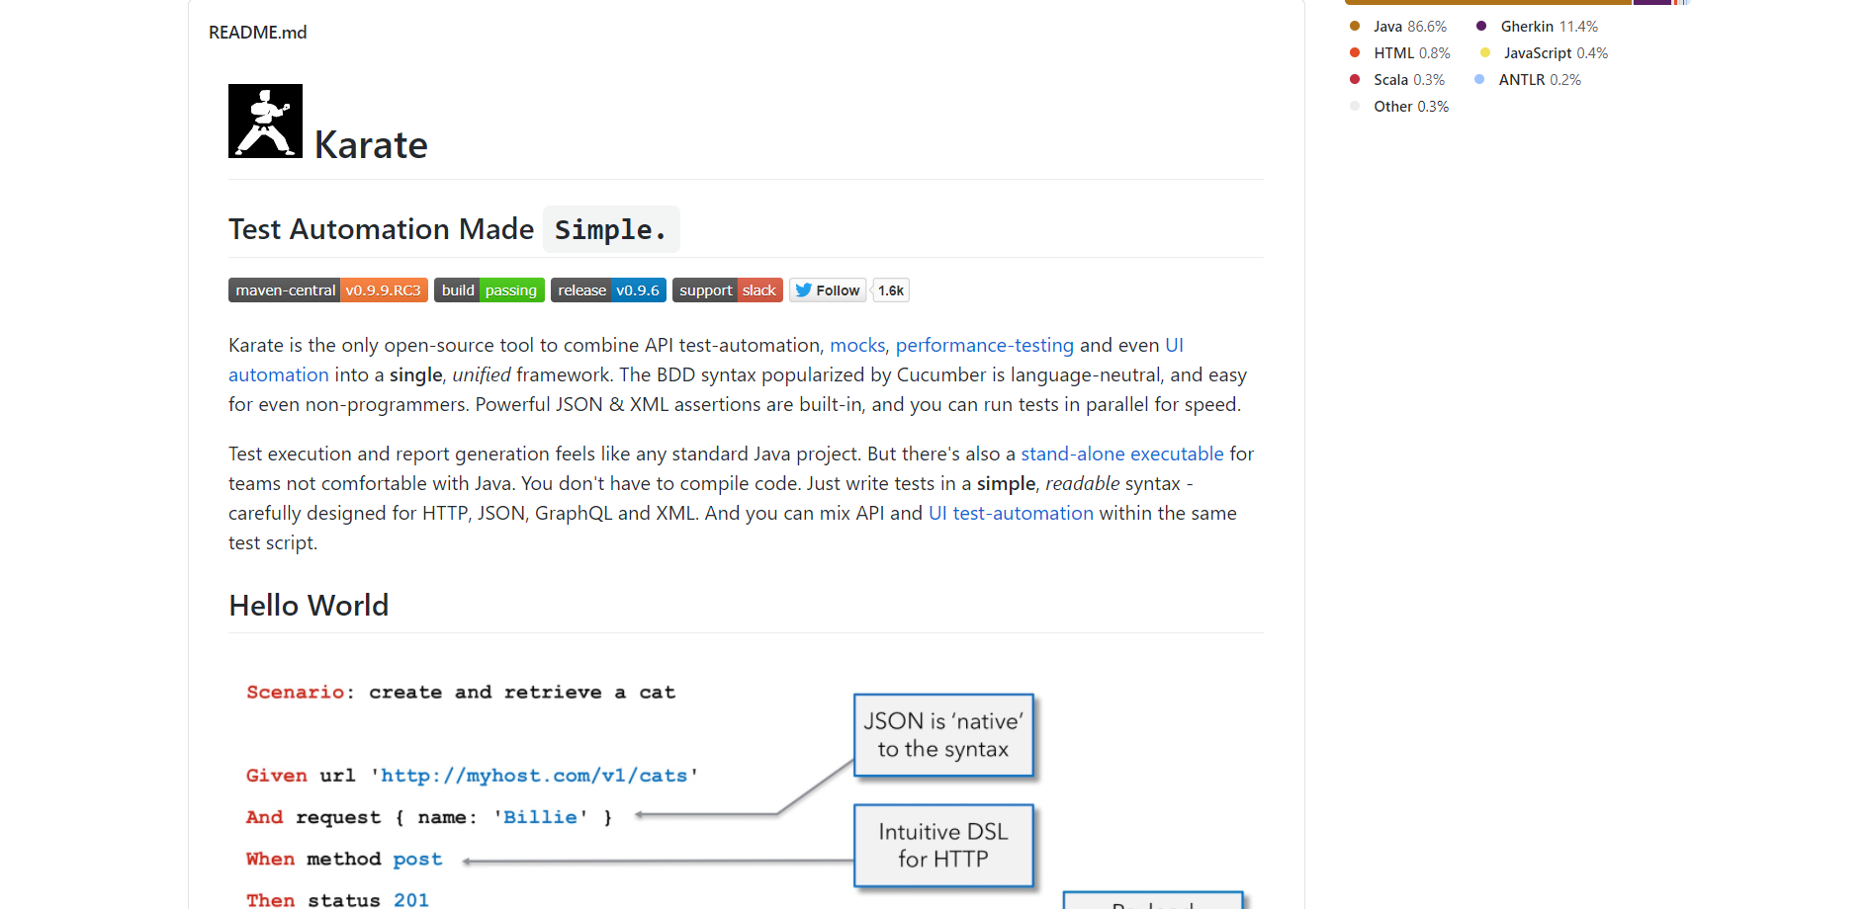
Task: Click the 1.6k followers count badge
Action: click(891, 290)
